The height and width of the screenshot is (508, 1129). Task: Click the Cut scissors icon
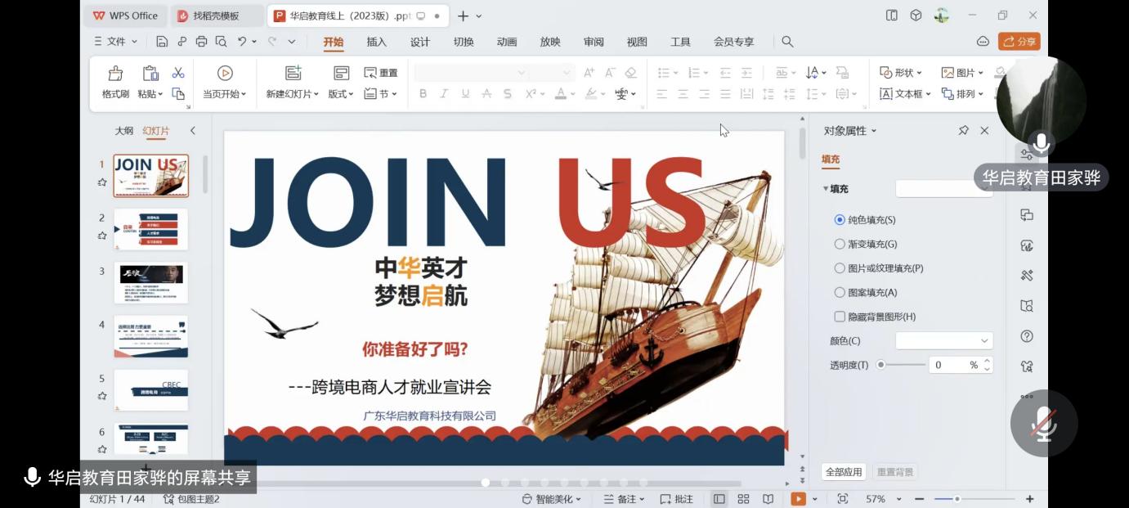click(x=178, y=73)
